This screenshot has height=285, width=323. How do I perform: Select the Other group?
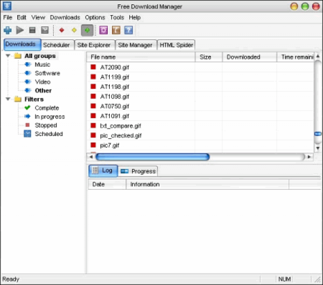click(43, 90)
